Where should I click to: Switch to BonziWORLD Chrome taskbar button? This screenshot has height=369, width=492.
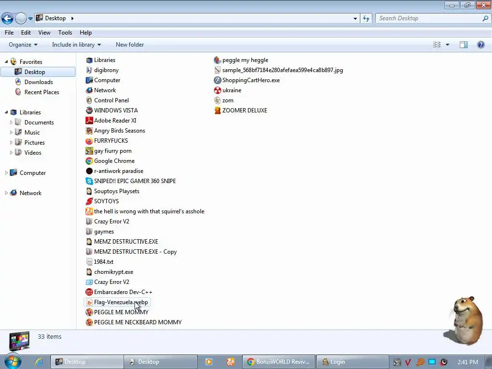(279, 362)
